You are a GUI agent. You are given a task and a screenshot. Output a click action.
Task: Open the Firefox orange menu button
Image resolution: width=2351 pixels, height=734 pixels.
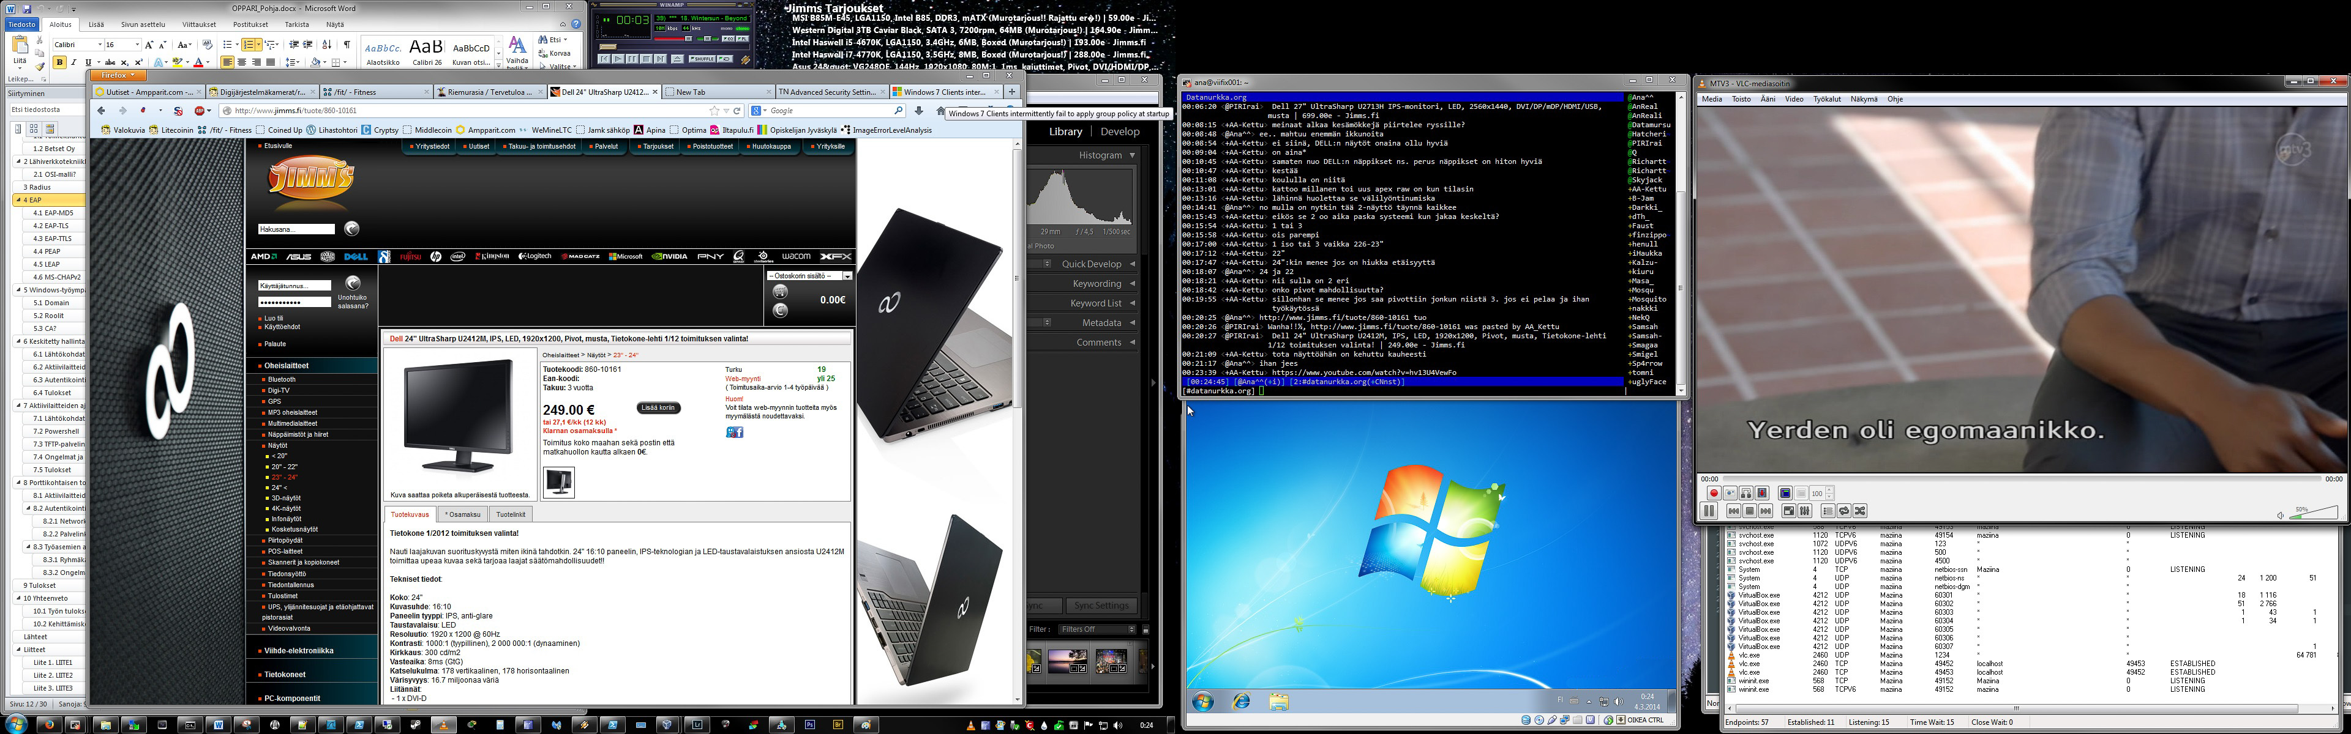[118, 76]
